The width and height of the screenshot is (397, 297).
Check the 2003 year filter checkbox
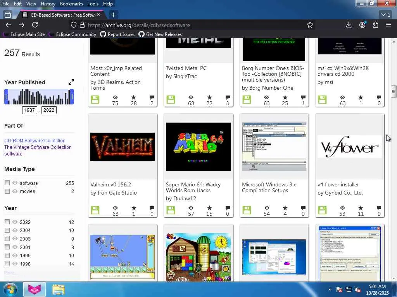click(x=7, y=239)
